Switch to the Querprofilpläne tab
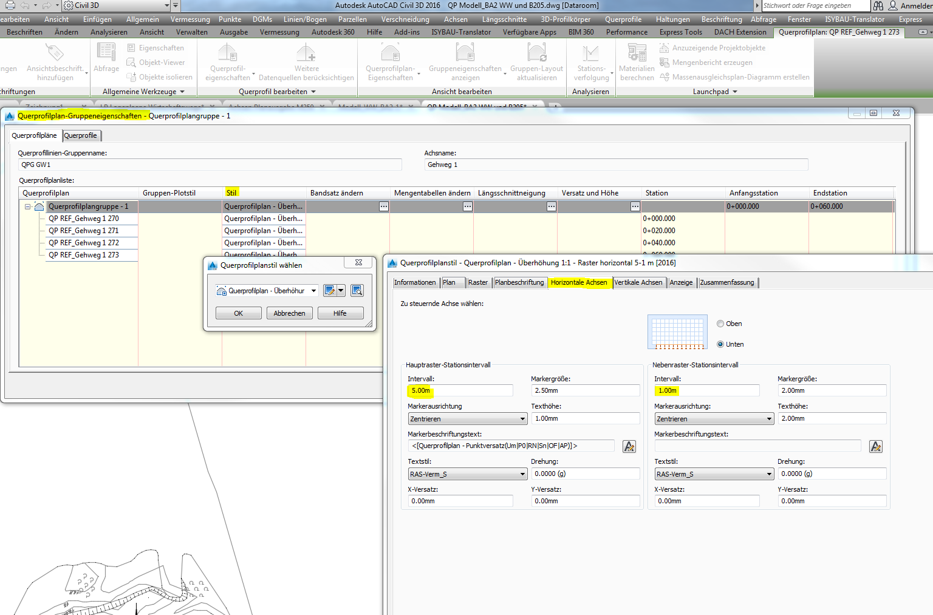 point(35,135)
